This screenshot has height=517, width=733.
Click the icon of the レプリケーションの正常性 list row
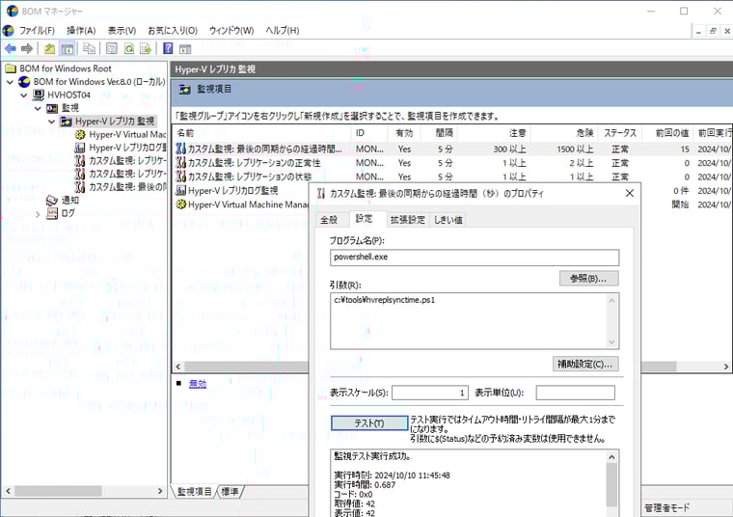(180, 163)
